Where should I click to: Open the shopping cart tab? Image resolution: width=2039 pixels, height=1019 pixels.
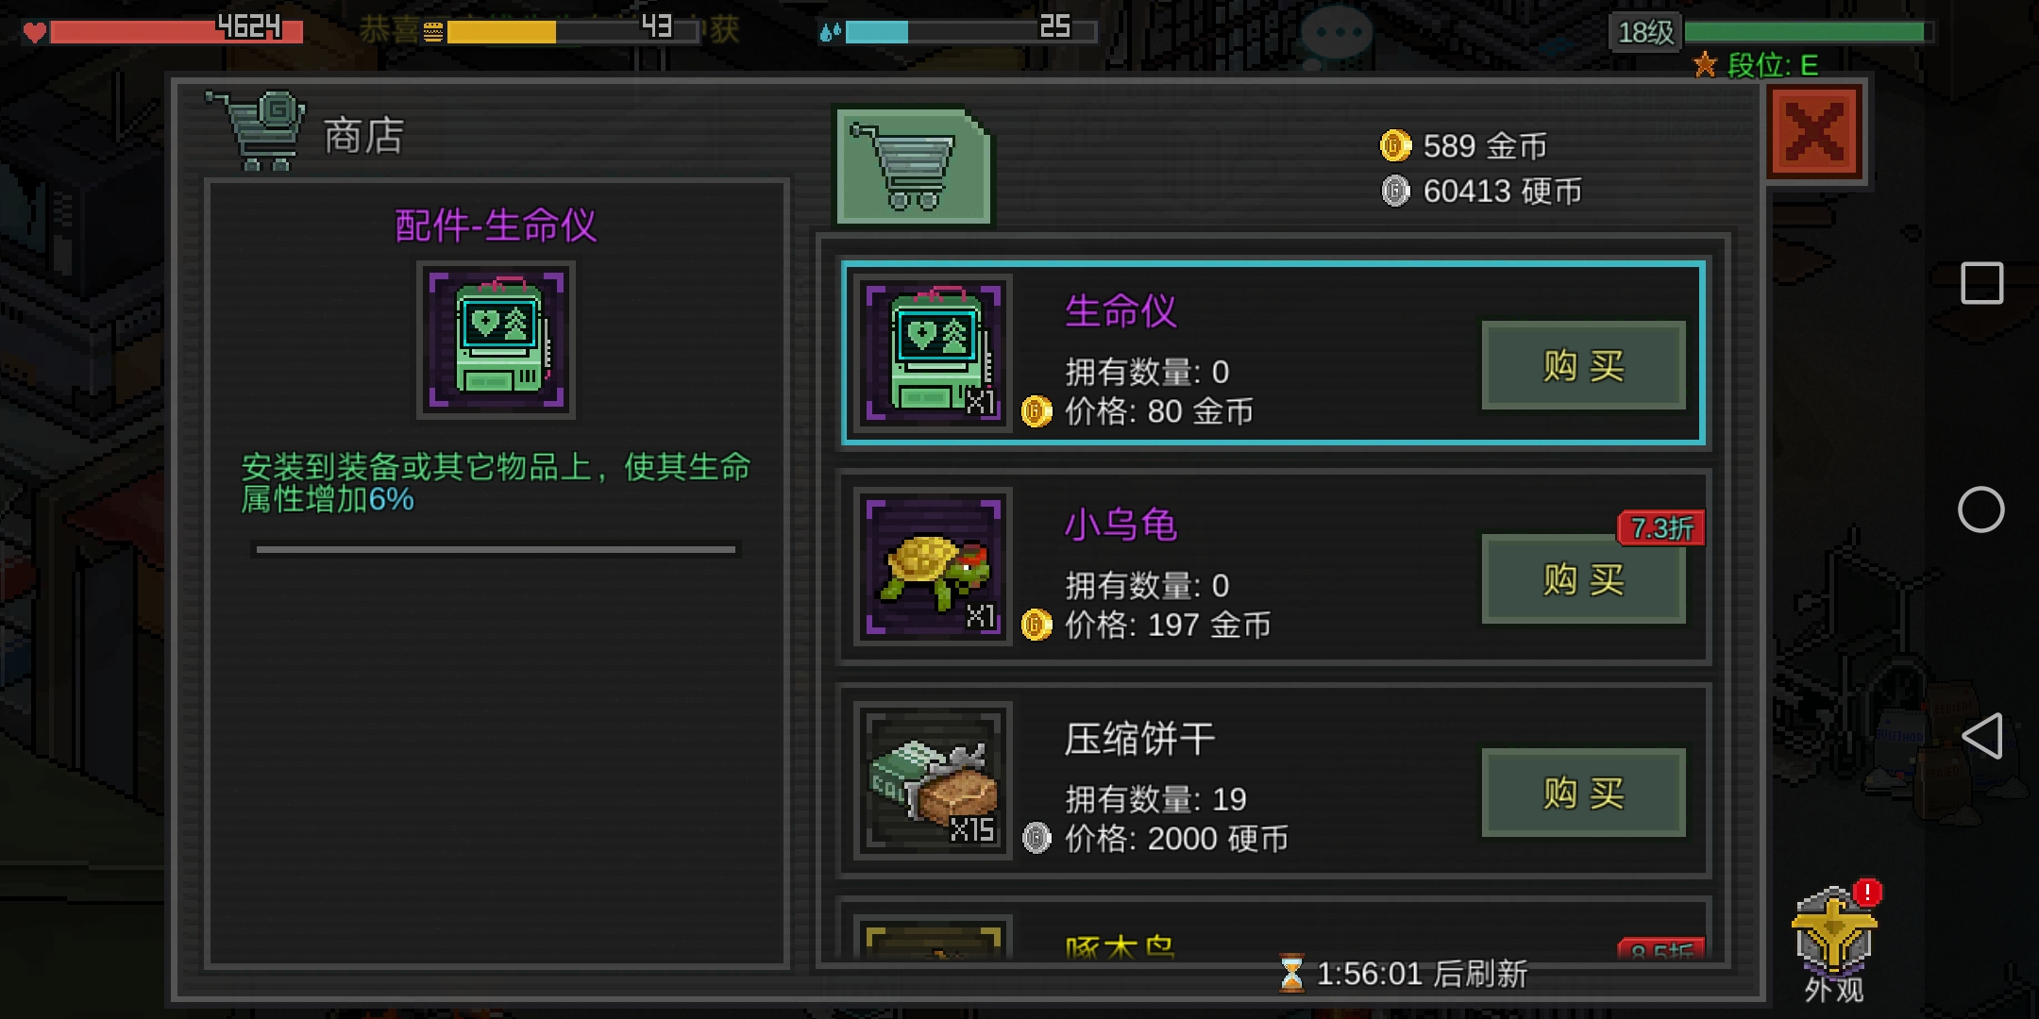913,167
